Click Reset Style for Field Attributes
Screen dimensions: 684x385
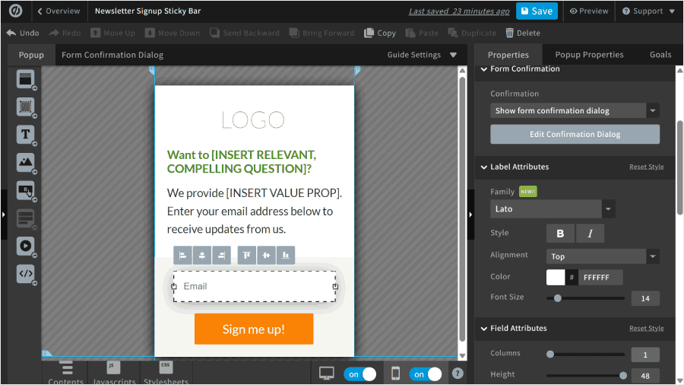point(647,328)
